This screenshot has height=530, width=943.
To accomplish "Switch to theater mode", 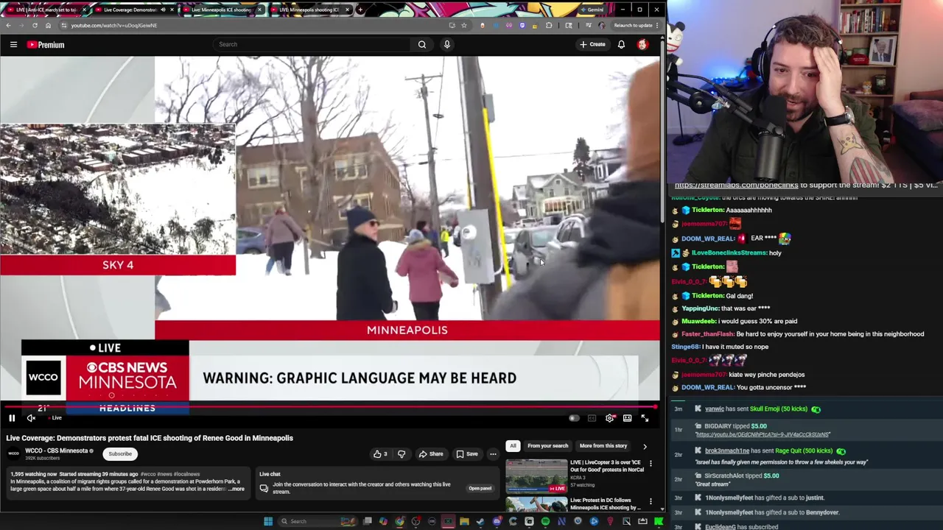I will pyautogui.click(x=627, y=418).
